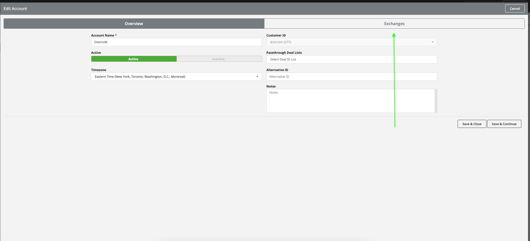This screenshot has height=241, width=530.
Task: Open the Customer ID dropdown
Action: coord(352,42)
